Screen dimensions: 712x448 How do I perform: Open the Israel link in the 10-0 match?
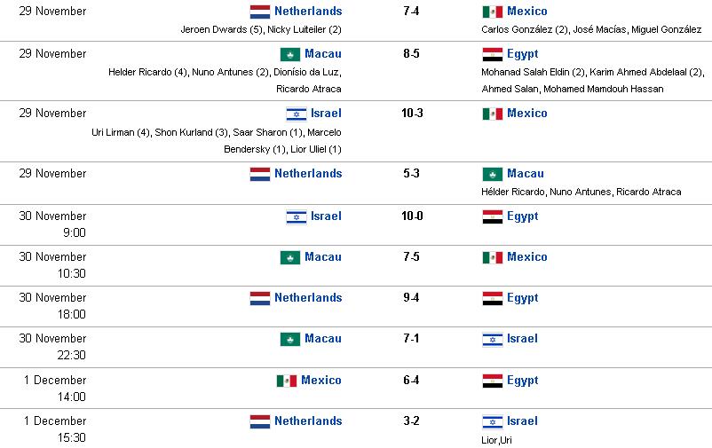326,216
